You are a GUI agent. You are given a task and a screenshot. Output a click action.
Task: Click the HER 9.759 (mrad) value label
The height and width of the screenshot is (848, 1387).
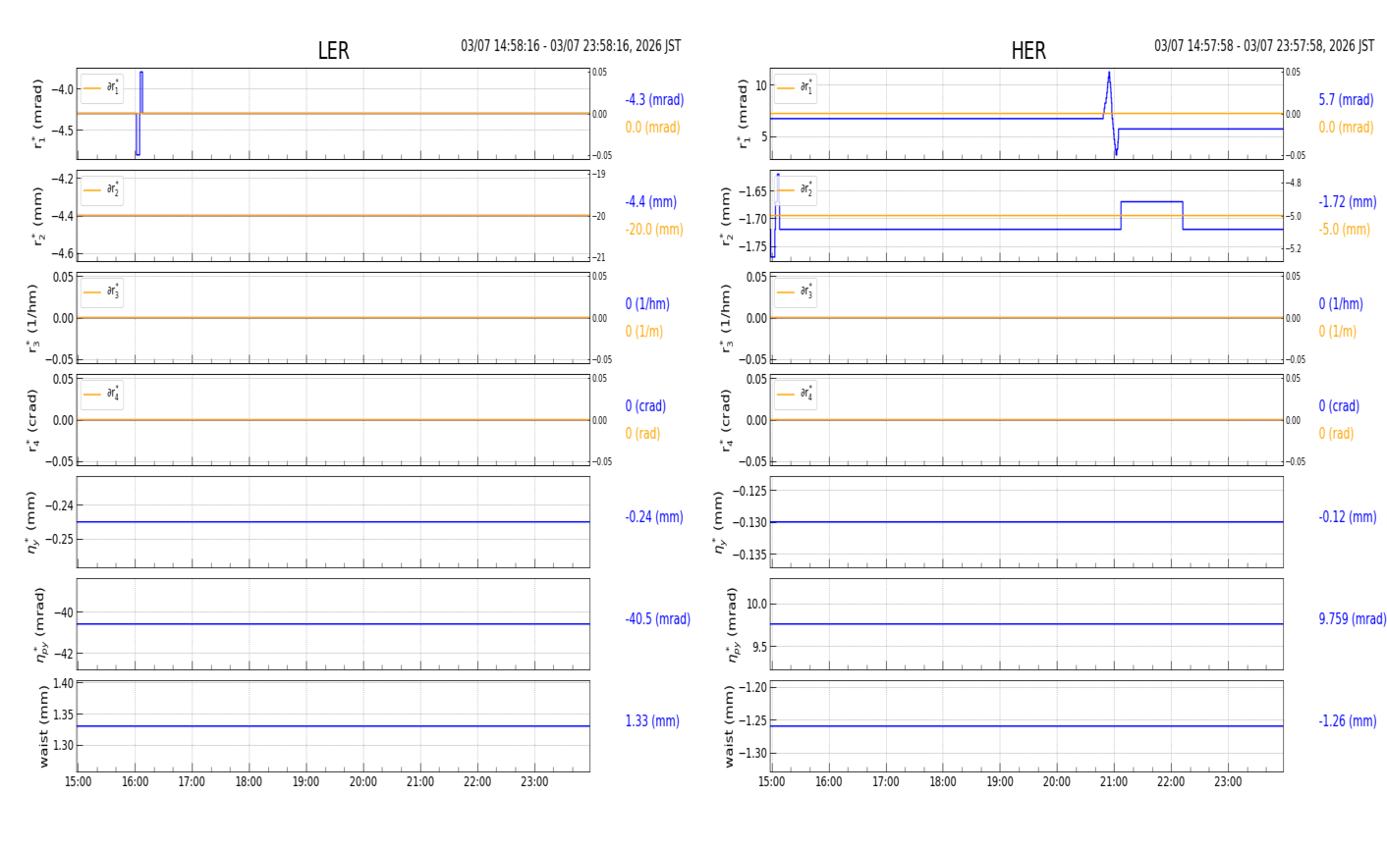[x=1352, y=619]
